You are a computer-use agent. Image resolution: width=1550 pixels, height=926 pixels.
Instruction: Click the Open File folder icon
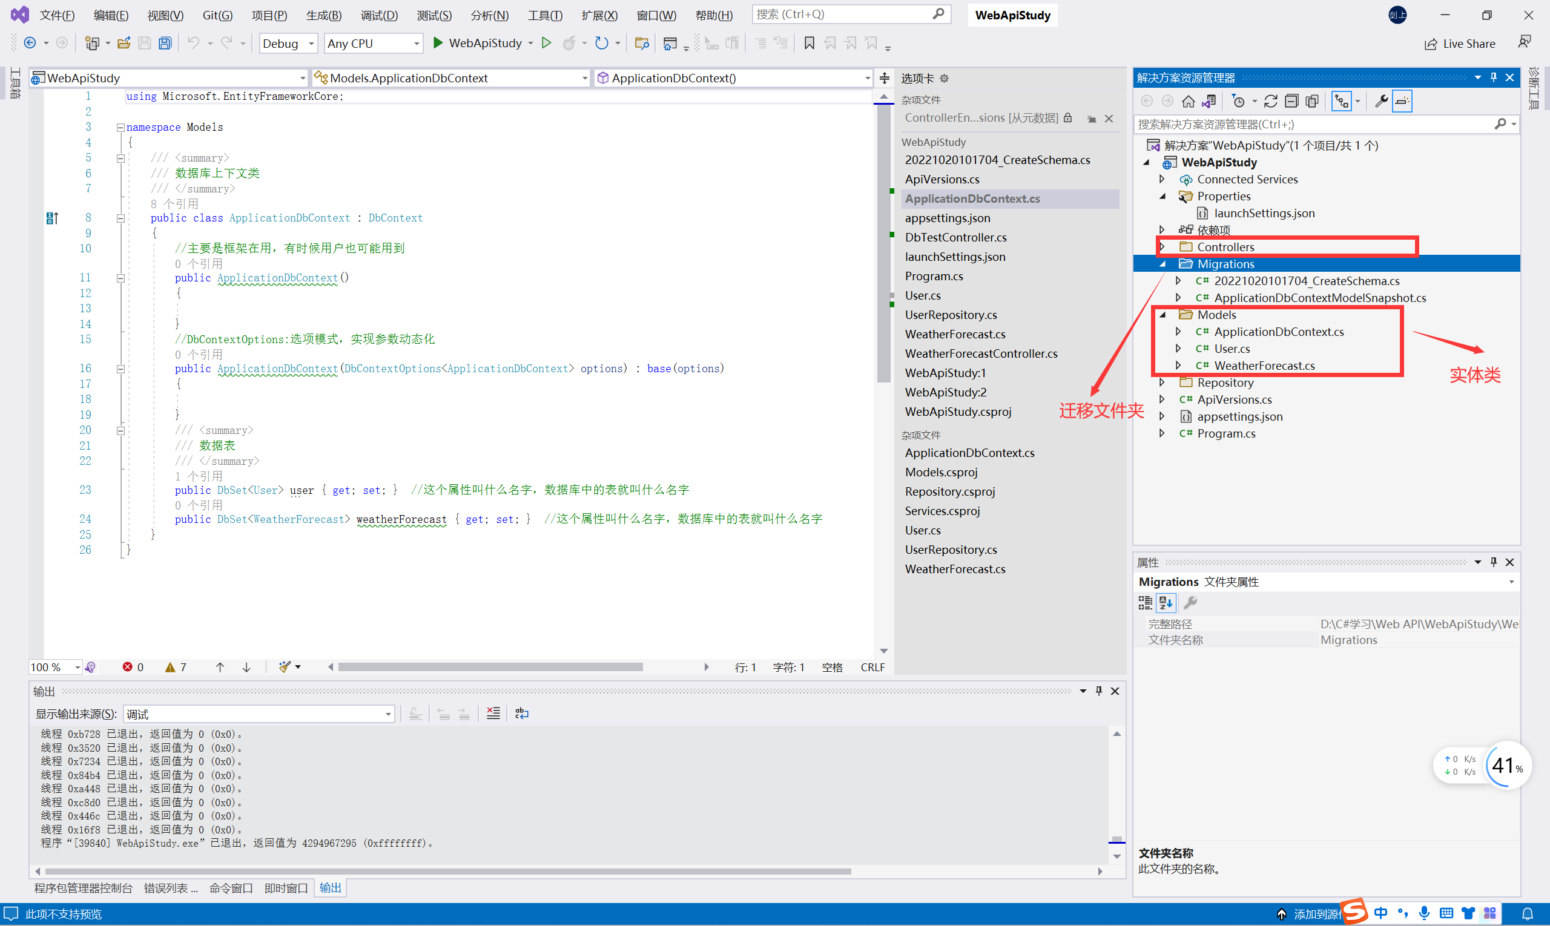point(124,43)
